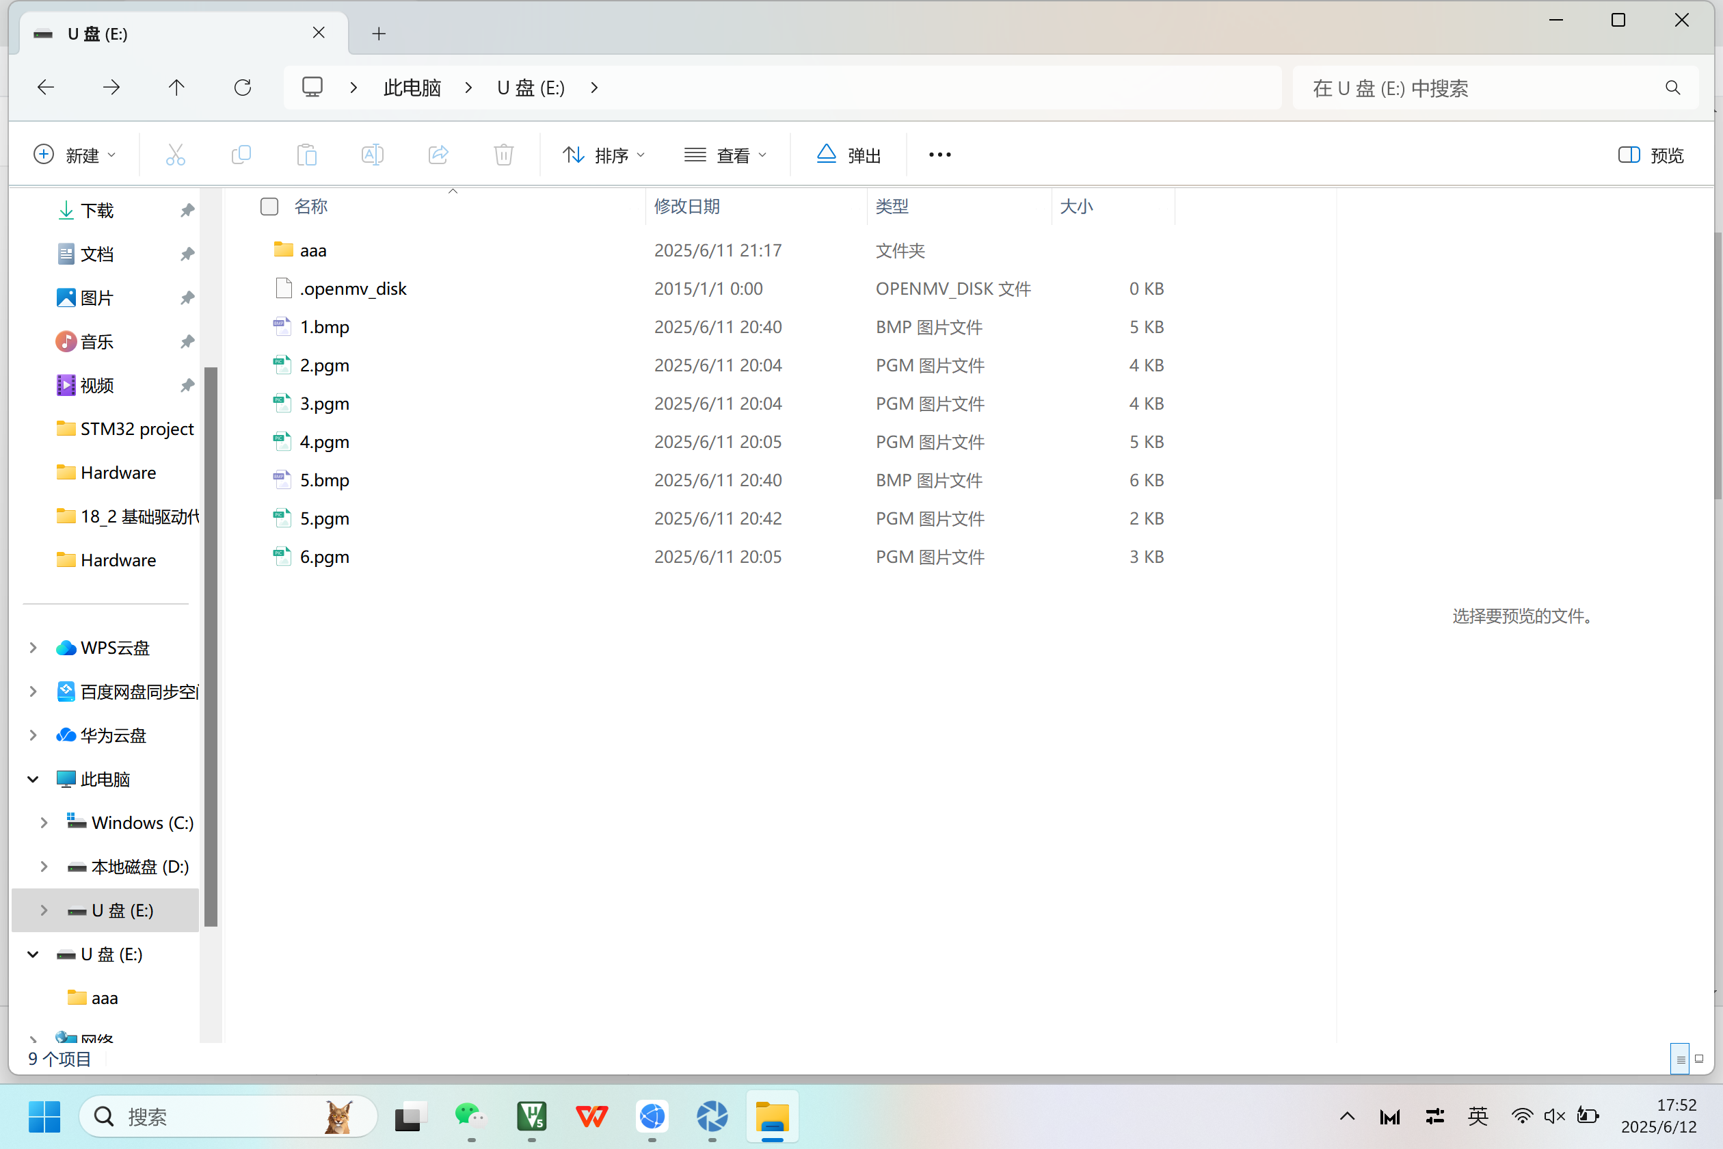Click 此电脑 in the address breadcrumb
The image size is (1723, 1149).
click(x=412, y=88)
